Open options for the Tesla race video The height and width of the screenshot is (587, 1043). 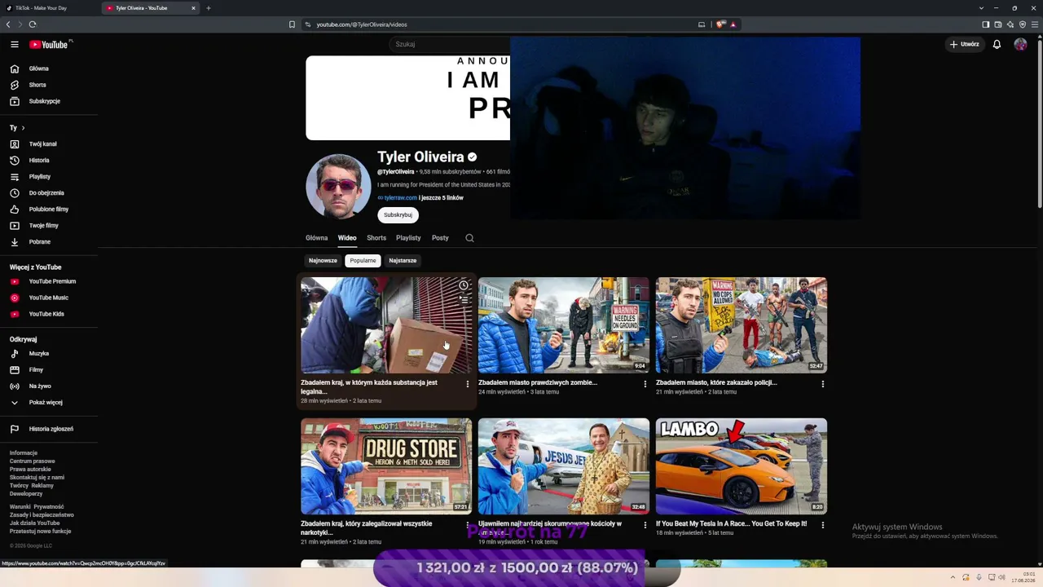[x=822, y=525]
